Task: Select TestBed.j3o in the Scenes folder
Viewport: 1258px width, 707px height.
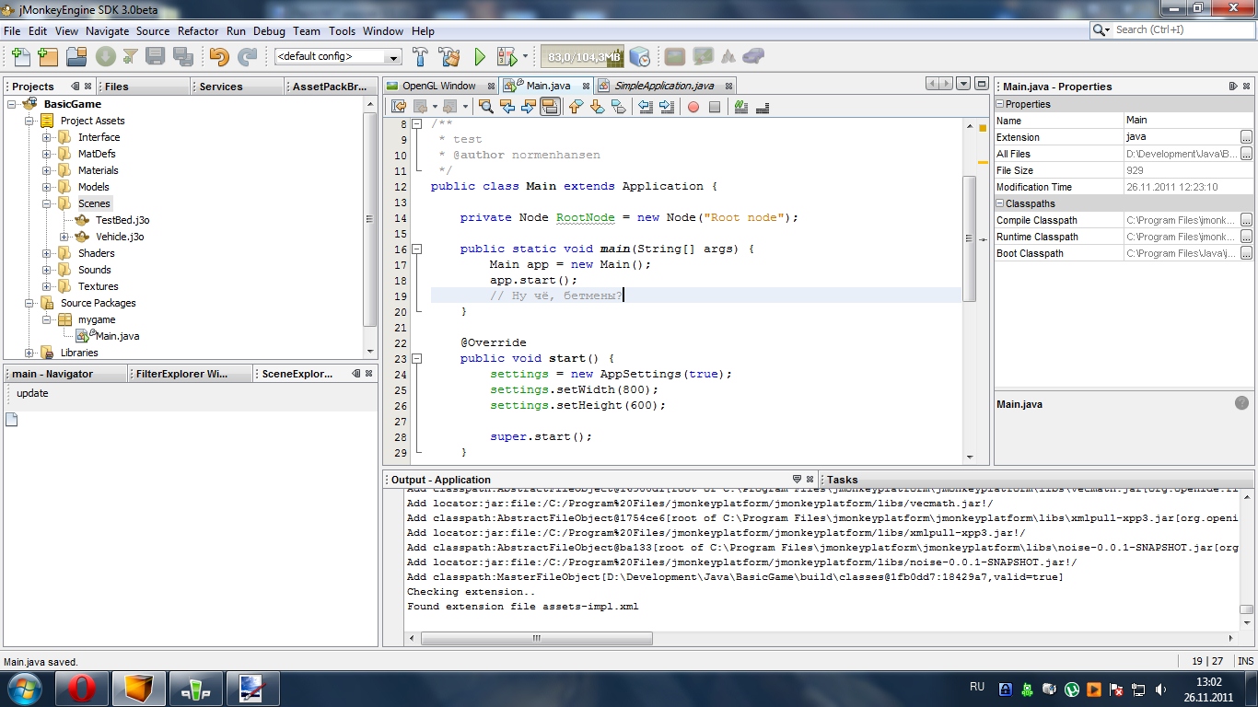Action: 122,220
